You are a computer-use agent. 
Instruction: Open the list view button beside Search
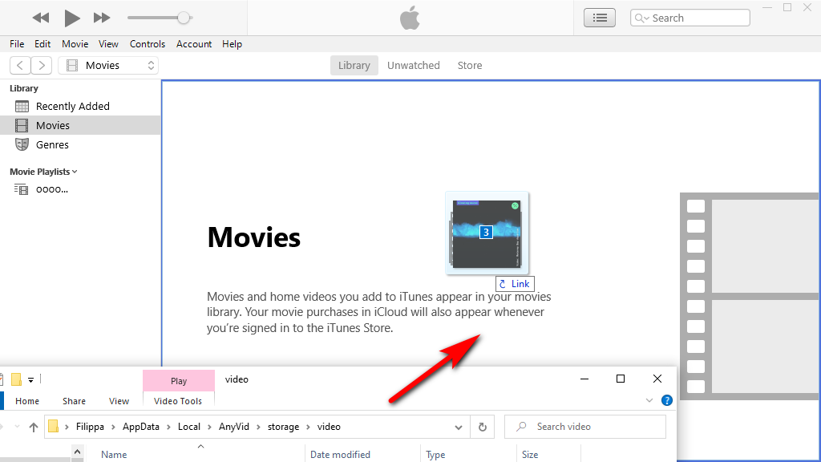[600, 18]
